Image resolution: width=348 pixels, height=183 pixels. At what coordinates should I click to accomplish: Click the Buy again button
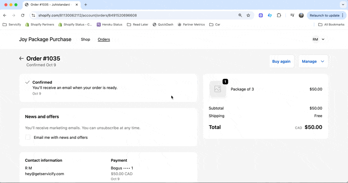(x=281, y=62)
